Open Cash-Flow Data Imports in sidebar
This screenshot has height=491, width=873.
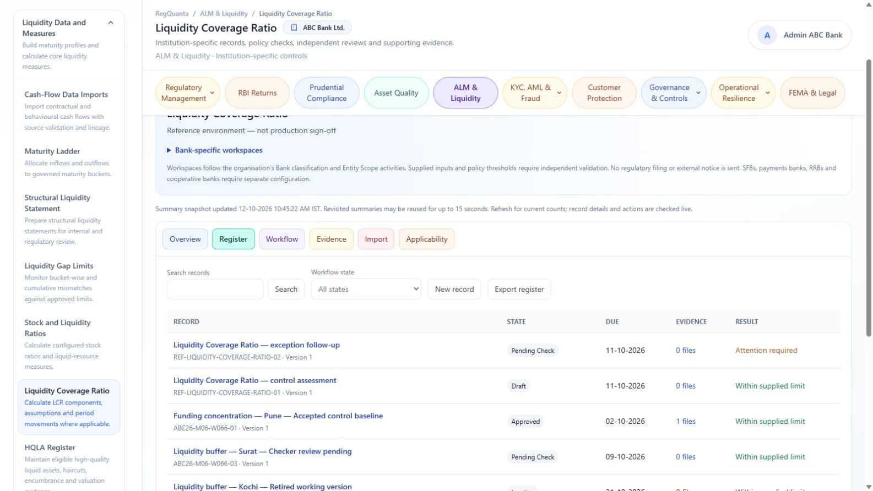click(x=69, y=111)
